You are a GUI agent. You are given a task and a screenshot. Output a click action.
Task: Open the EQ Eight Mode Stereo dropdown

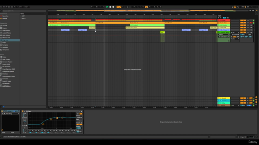(79, 117)
